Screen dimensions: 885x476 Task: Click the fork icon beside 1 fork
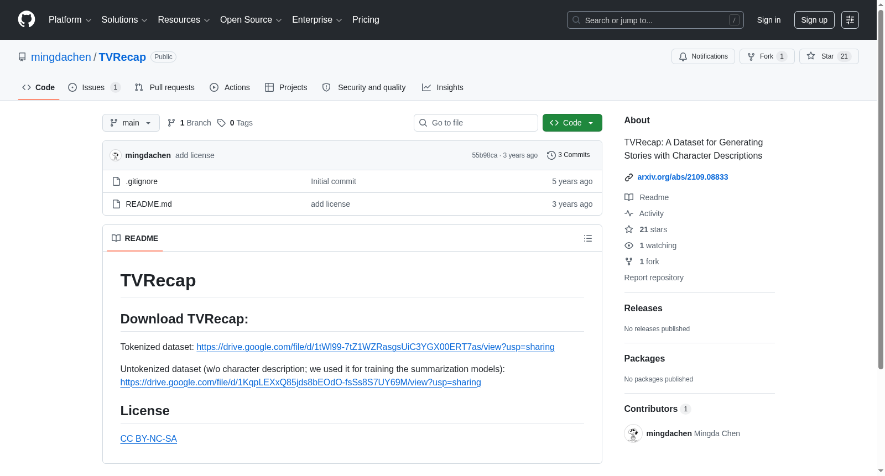tap(629, 261)
